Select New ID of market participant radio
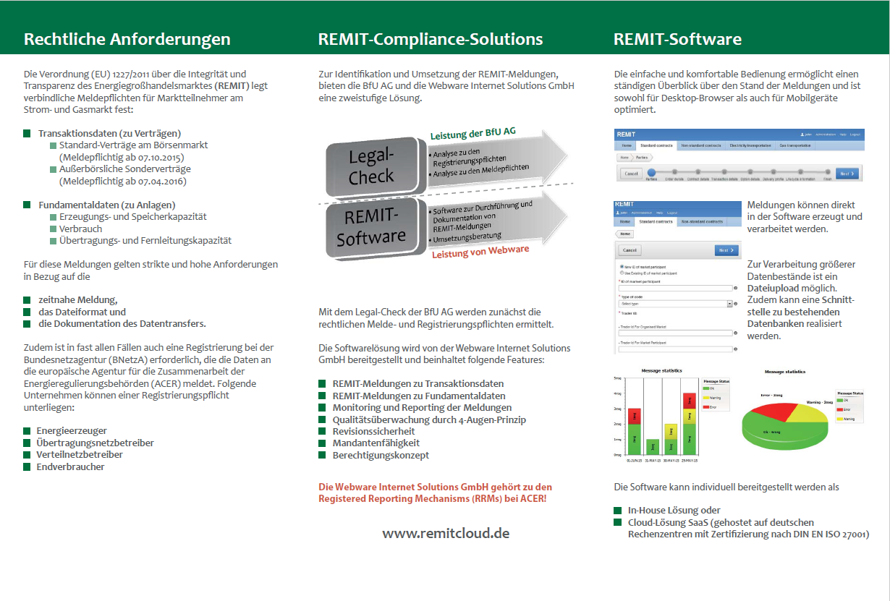 pos(622,267)
